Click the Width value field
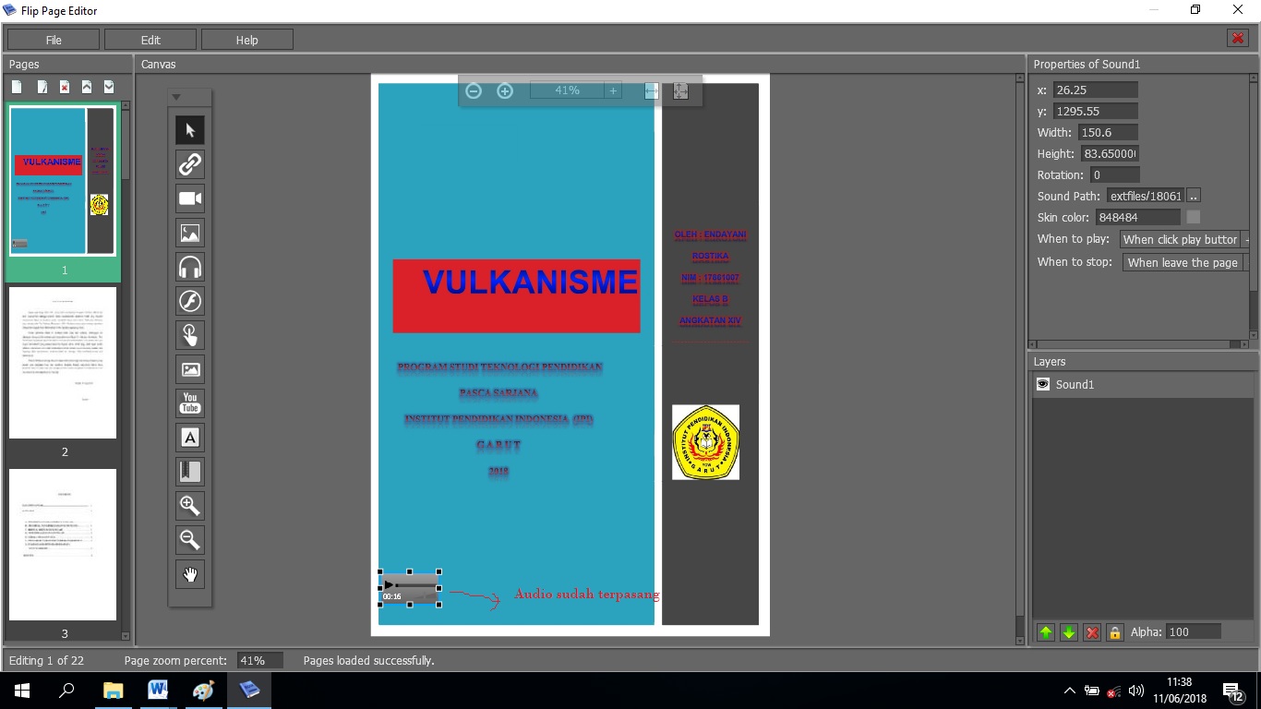Image resolution: width=1261 pixels, height=709 pixels. (1109, 132)
